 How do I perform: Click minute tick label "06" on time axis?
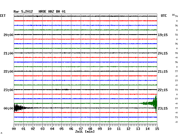click(x=71, y=129)
